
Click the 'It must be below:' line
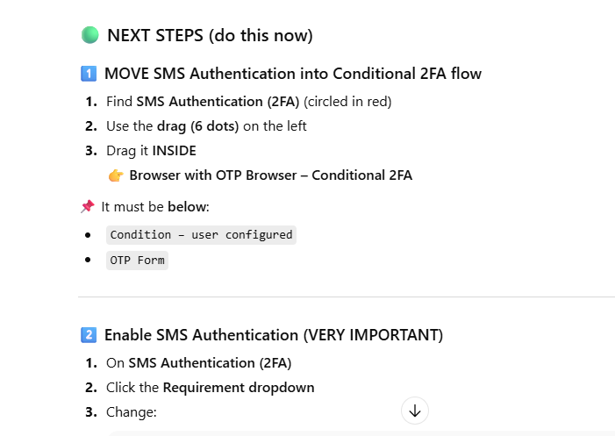154,207
